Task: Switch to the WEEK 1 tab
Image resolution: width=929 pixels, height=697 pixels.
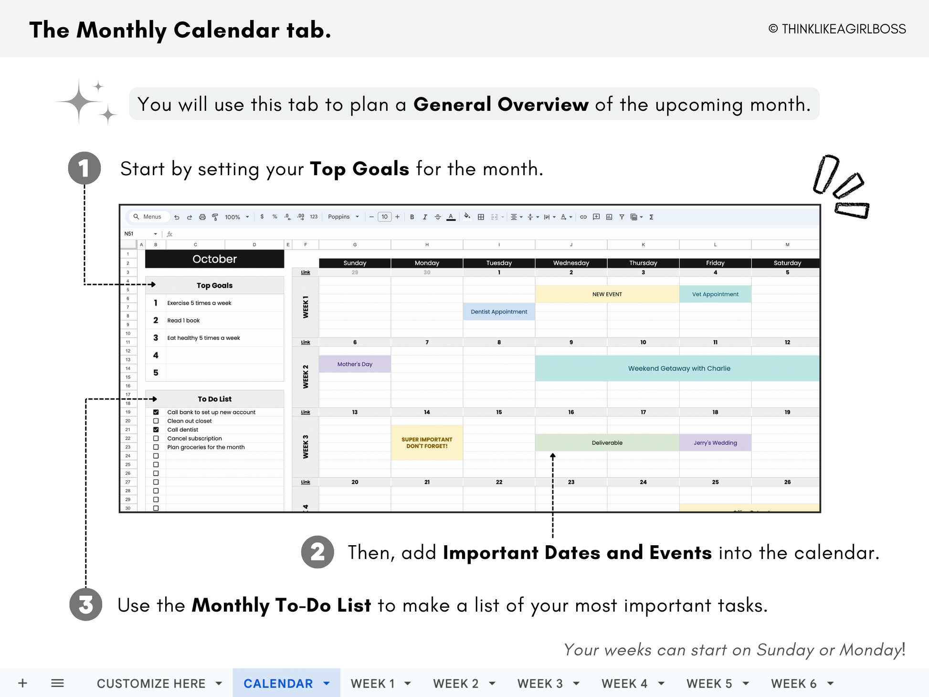Action: [x=373, y=684]
